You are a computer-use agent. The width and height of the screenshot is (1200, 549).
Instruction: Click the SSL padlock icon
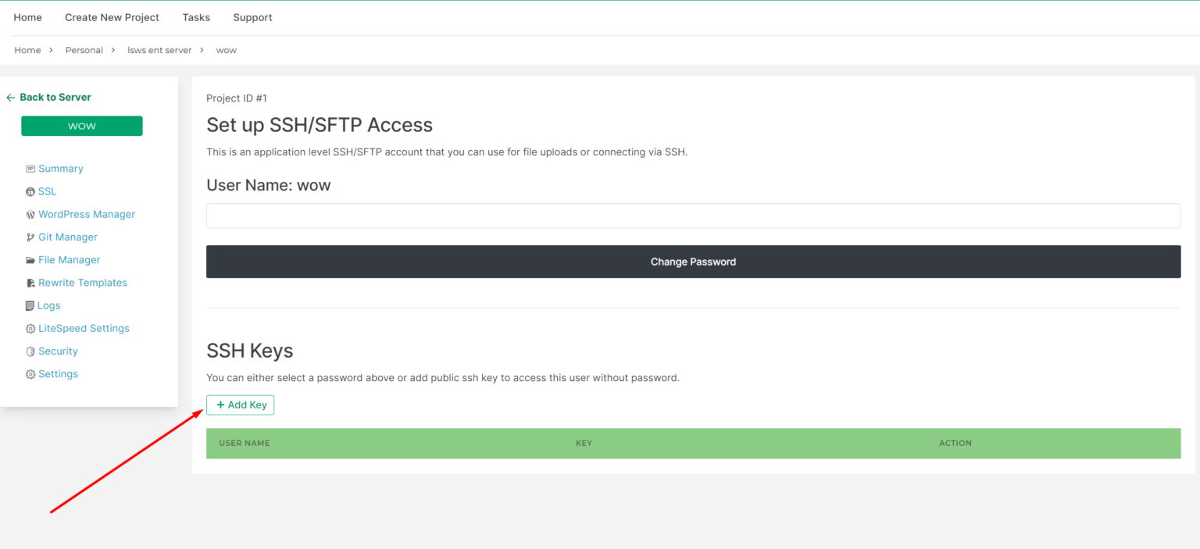(30, 191)
